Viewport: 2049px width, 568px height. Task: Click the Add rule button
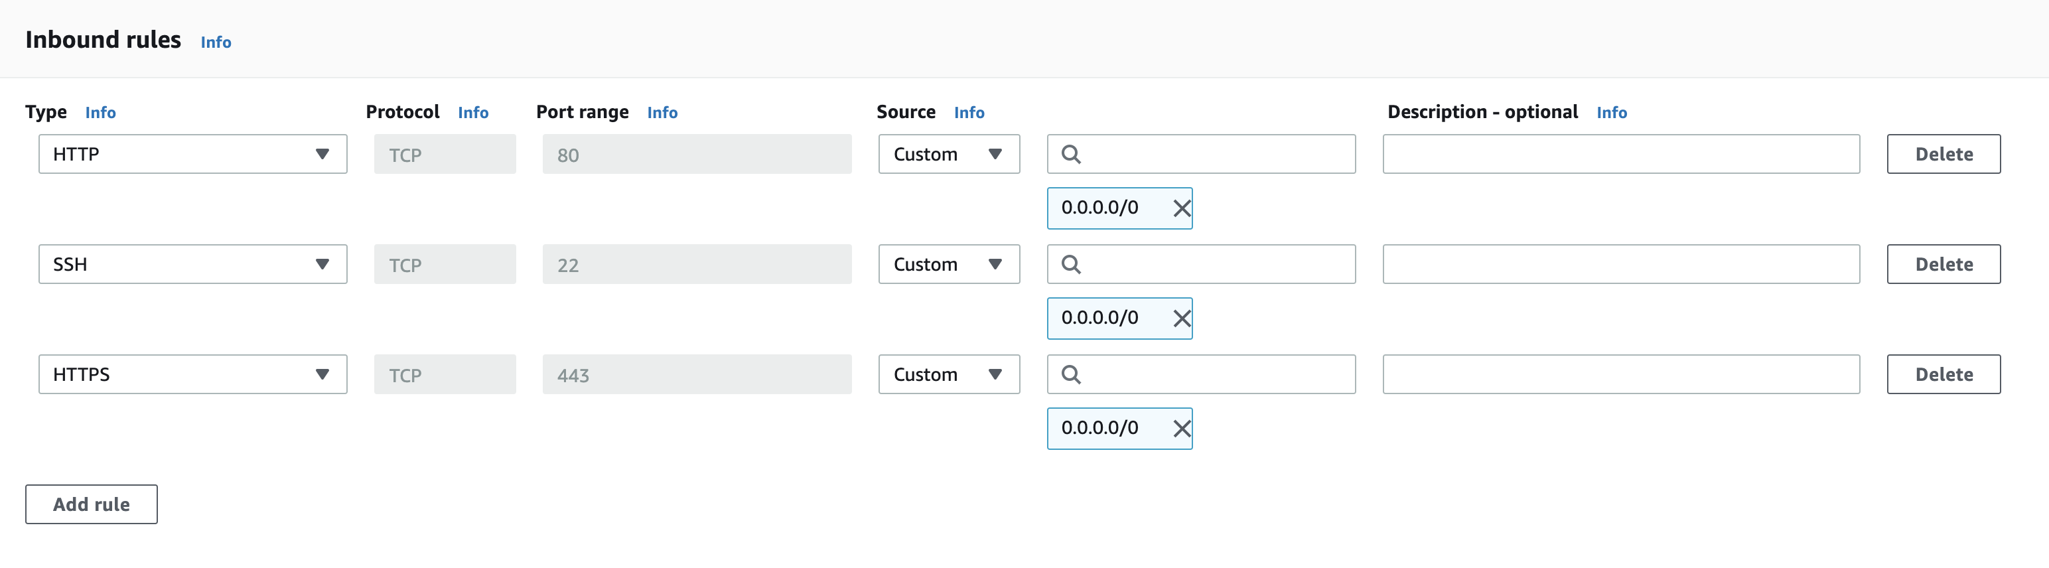92,504
